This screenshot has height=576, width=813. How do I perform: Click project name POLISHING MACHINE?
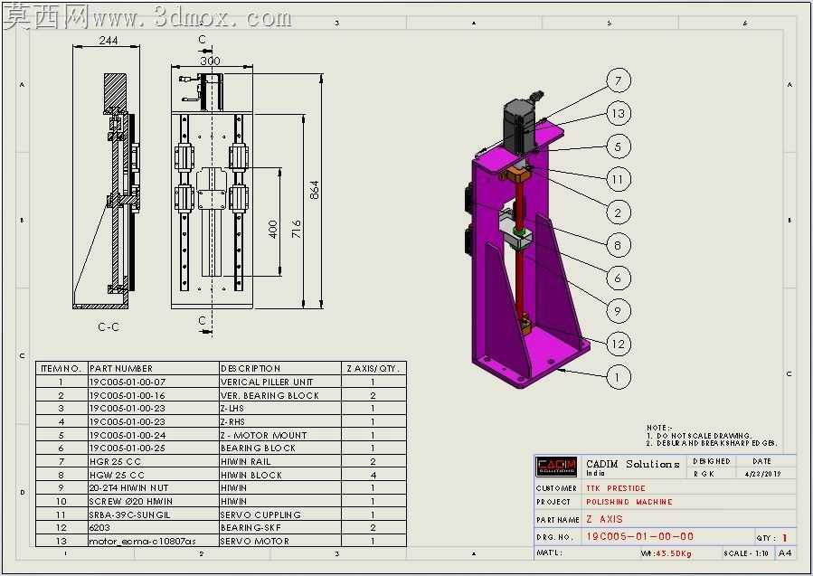tap(629, 502)
